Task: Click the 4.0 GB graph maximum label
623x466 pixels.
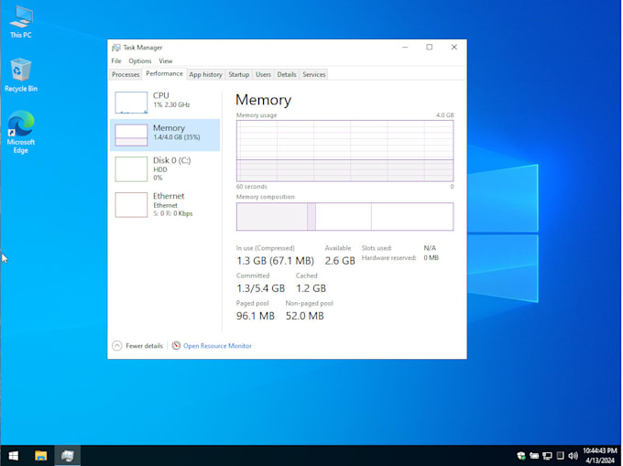Action: tap(444, 115)
